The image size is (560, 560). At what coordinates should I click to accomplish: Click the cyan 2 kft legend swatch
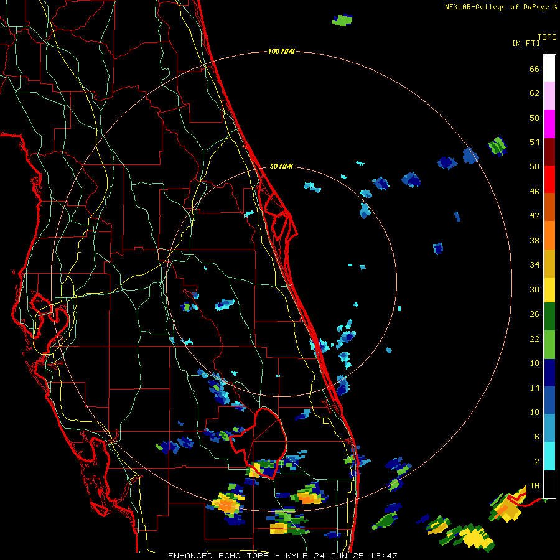(x=549, y=456)
